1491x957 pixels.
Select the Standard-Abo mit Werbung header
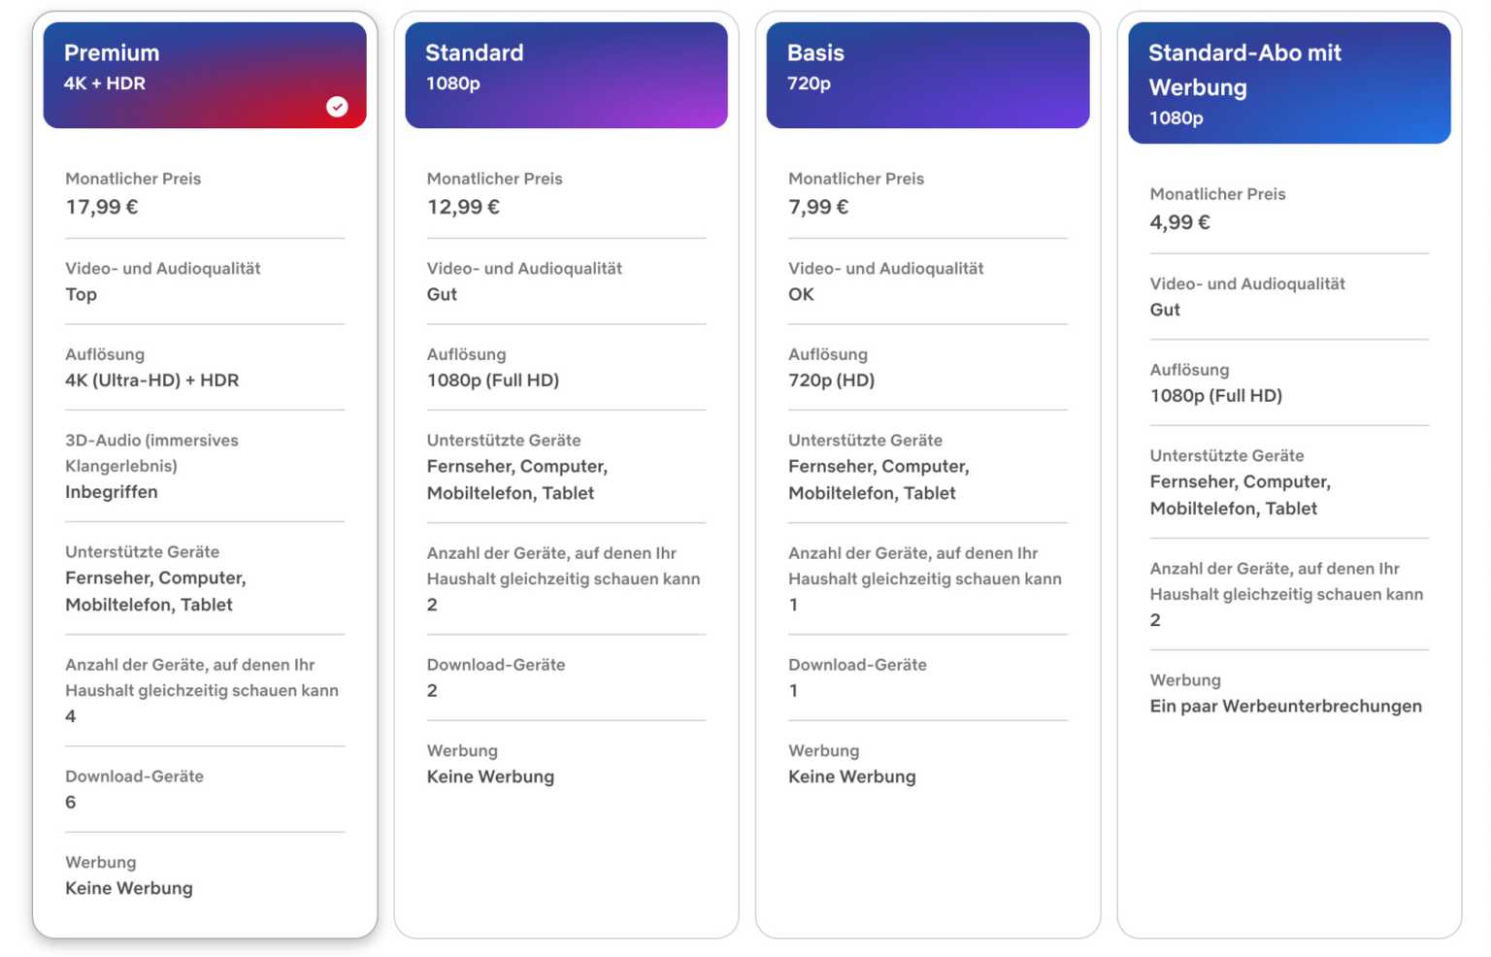(1288, 83)
